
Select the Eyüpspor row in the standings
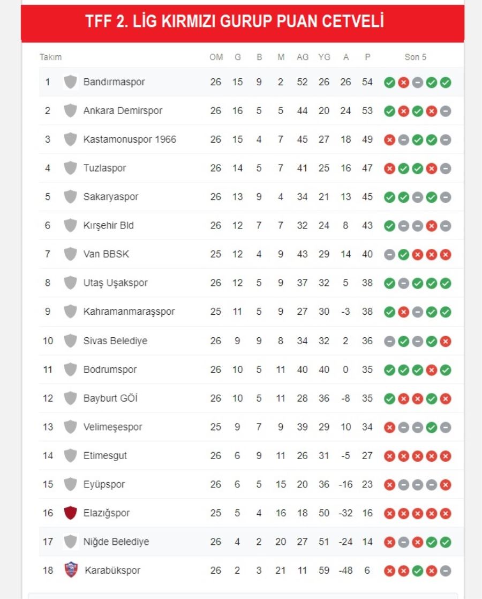point(251,484)
